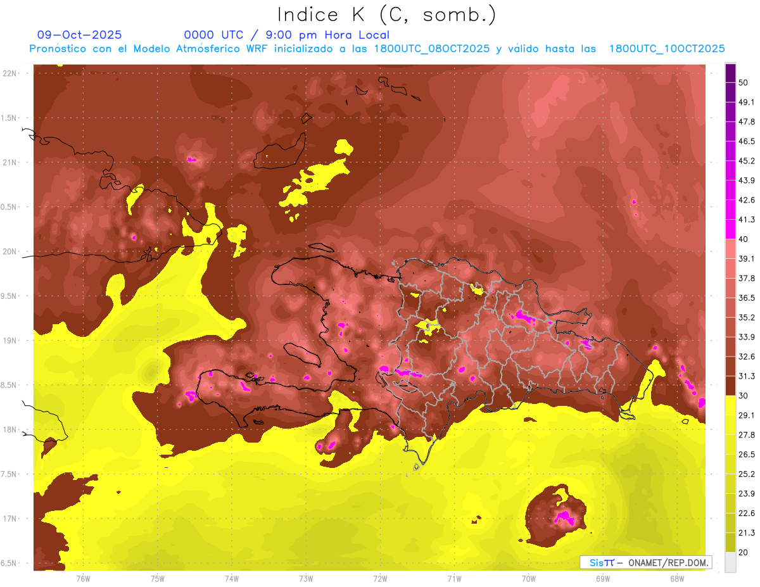
Task: Click the 22N latitude axis label
Action: point(9,73)
